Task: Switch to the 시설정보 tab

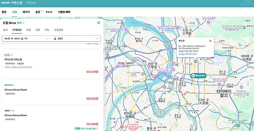Action: pos(58,30)
